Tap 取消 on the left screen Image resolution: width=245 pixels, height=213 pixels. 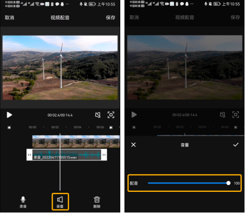coord(9,18)
